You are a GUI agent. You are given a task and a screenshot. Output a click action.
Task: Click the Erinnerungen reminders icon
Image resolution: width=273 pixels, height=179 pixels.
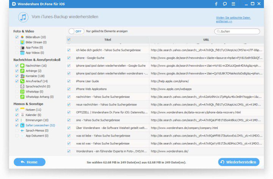click(x=22, y=120)
